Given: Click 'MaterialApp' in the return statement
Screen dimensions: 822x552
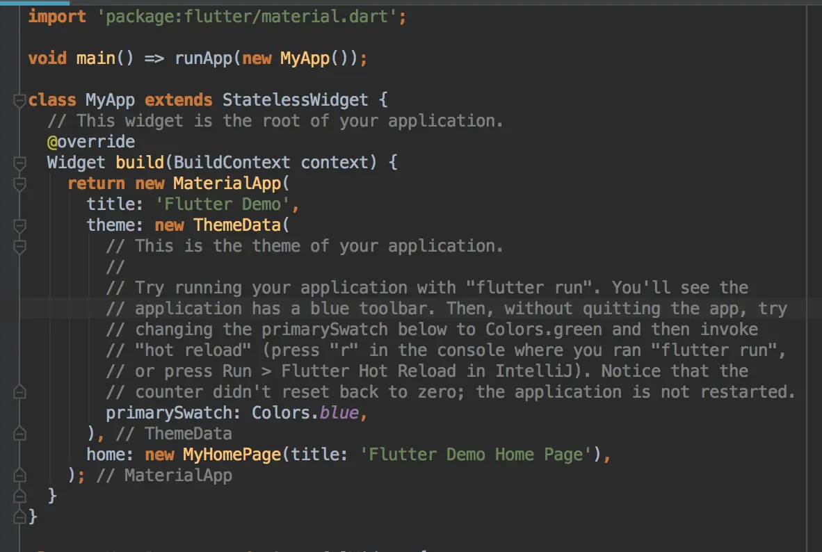Looking at the screenshot, I should tap(227, 183).
